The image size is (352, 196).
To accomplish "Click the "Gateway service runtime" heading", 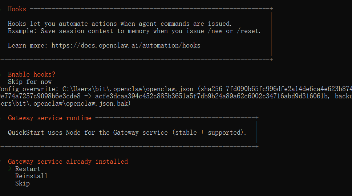I will pos(50,118).
